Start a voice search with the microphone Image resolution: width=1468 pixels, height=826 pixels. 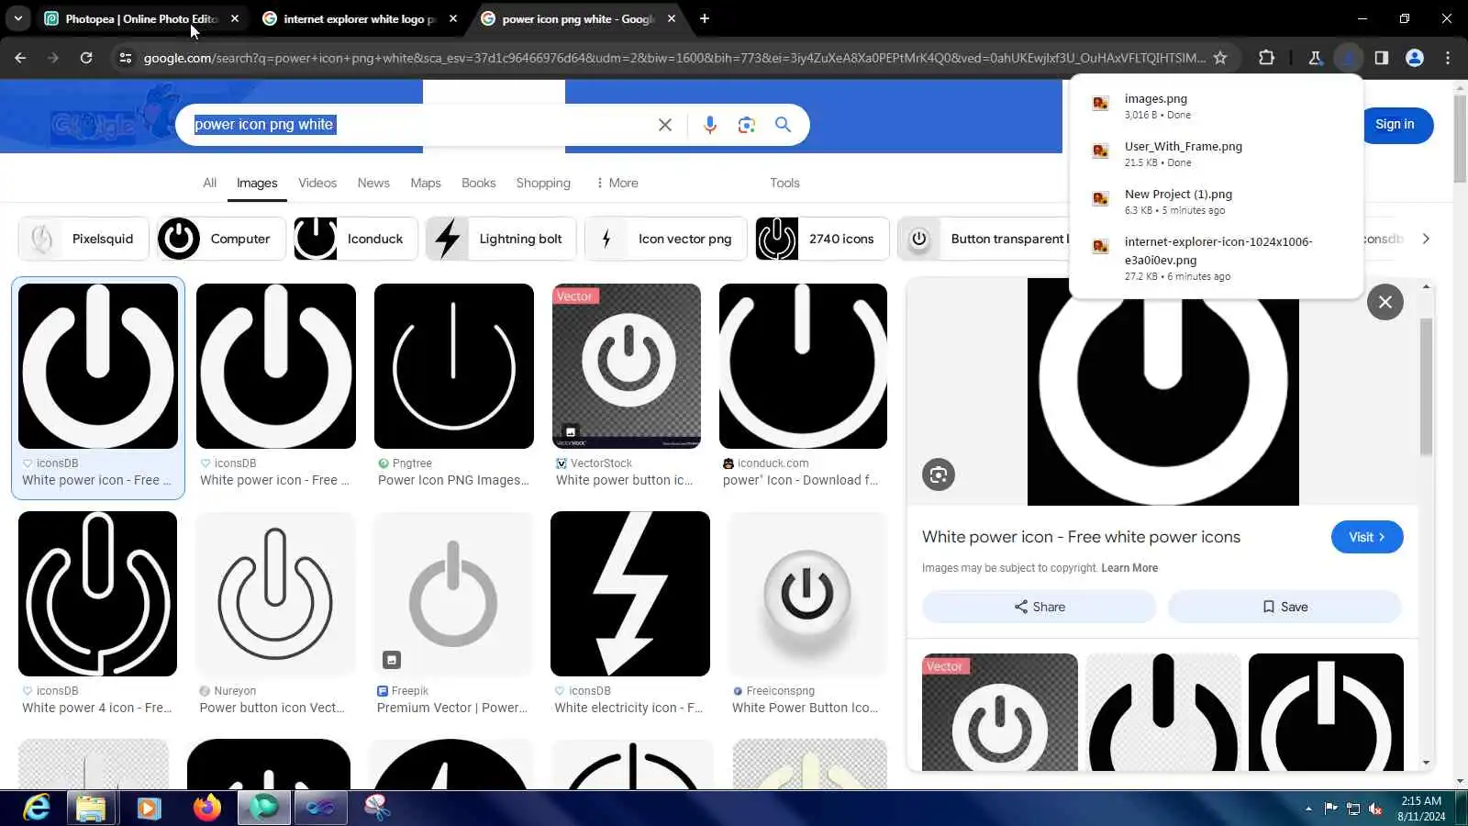tap(710, 125)
